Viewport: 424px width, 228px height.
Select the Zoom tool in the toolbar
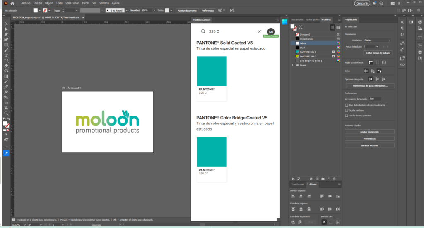tap(6, 113)
